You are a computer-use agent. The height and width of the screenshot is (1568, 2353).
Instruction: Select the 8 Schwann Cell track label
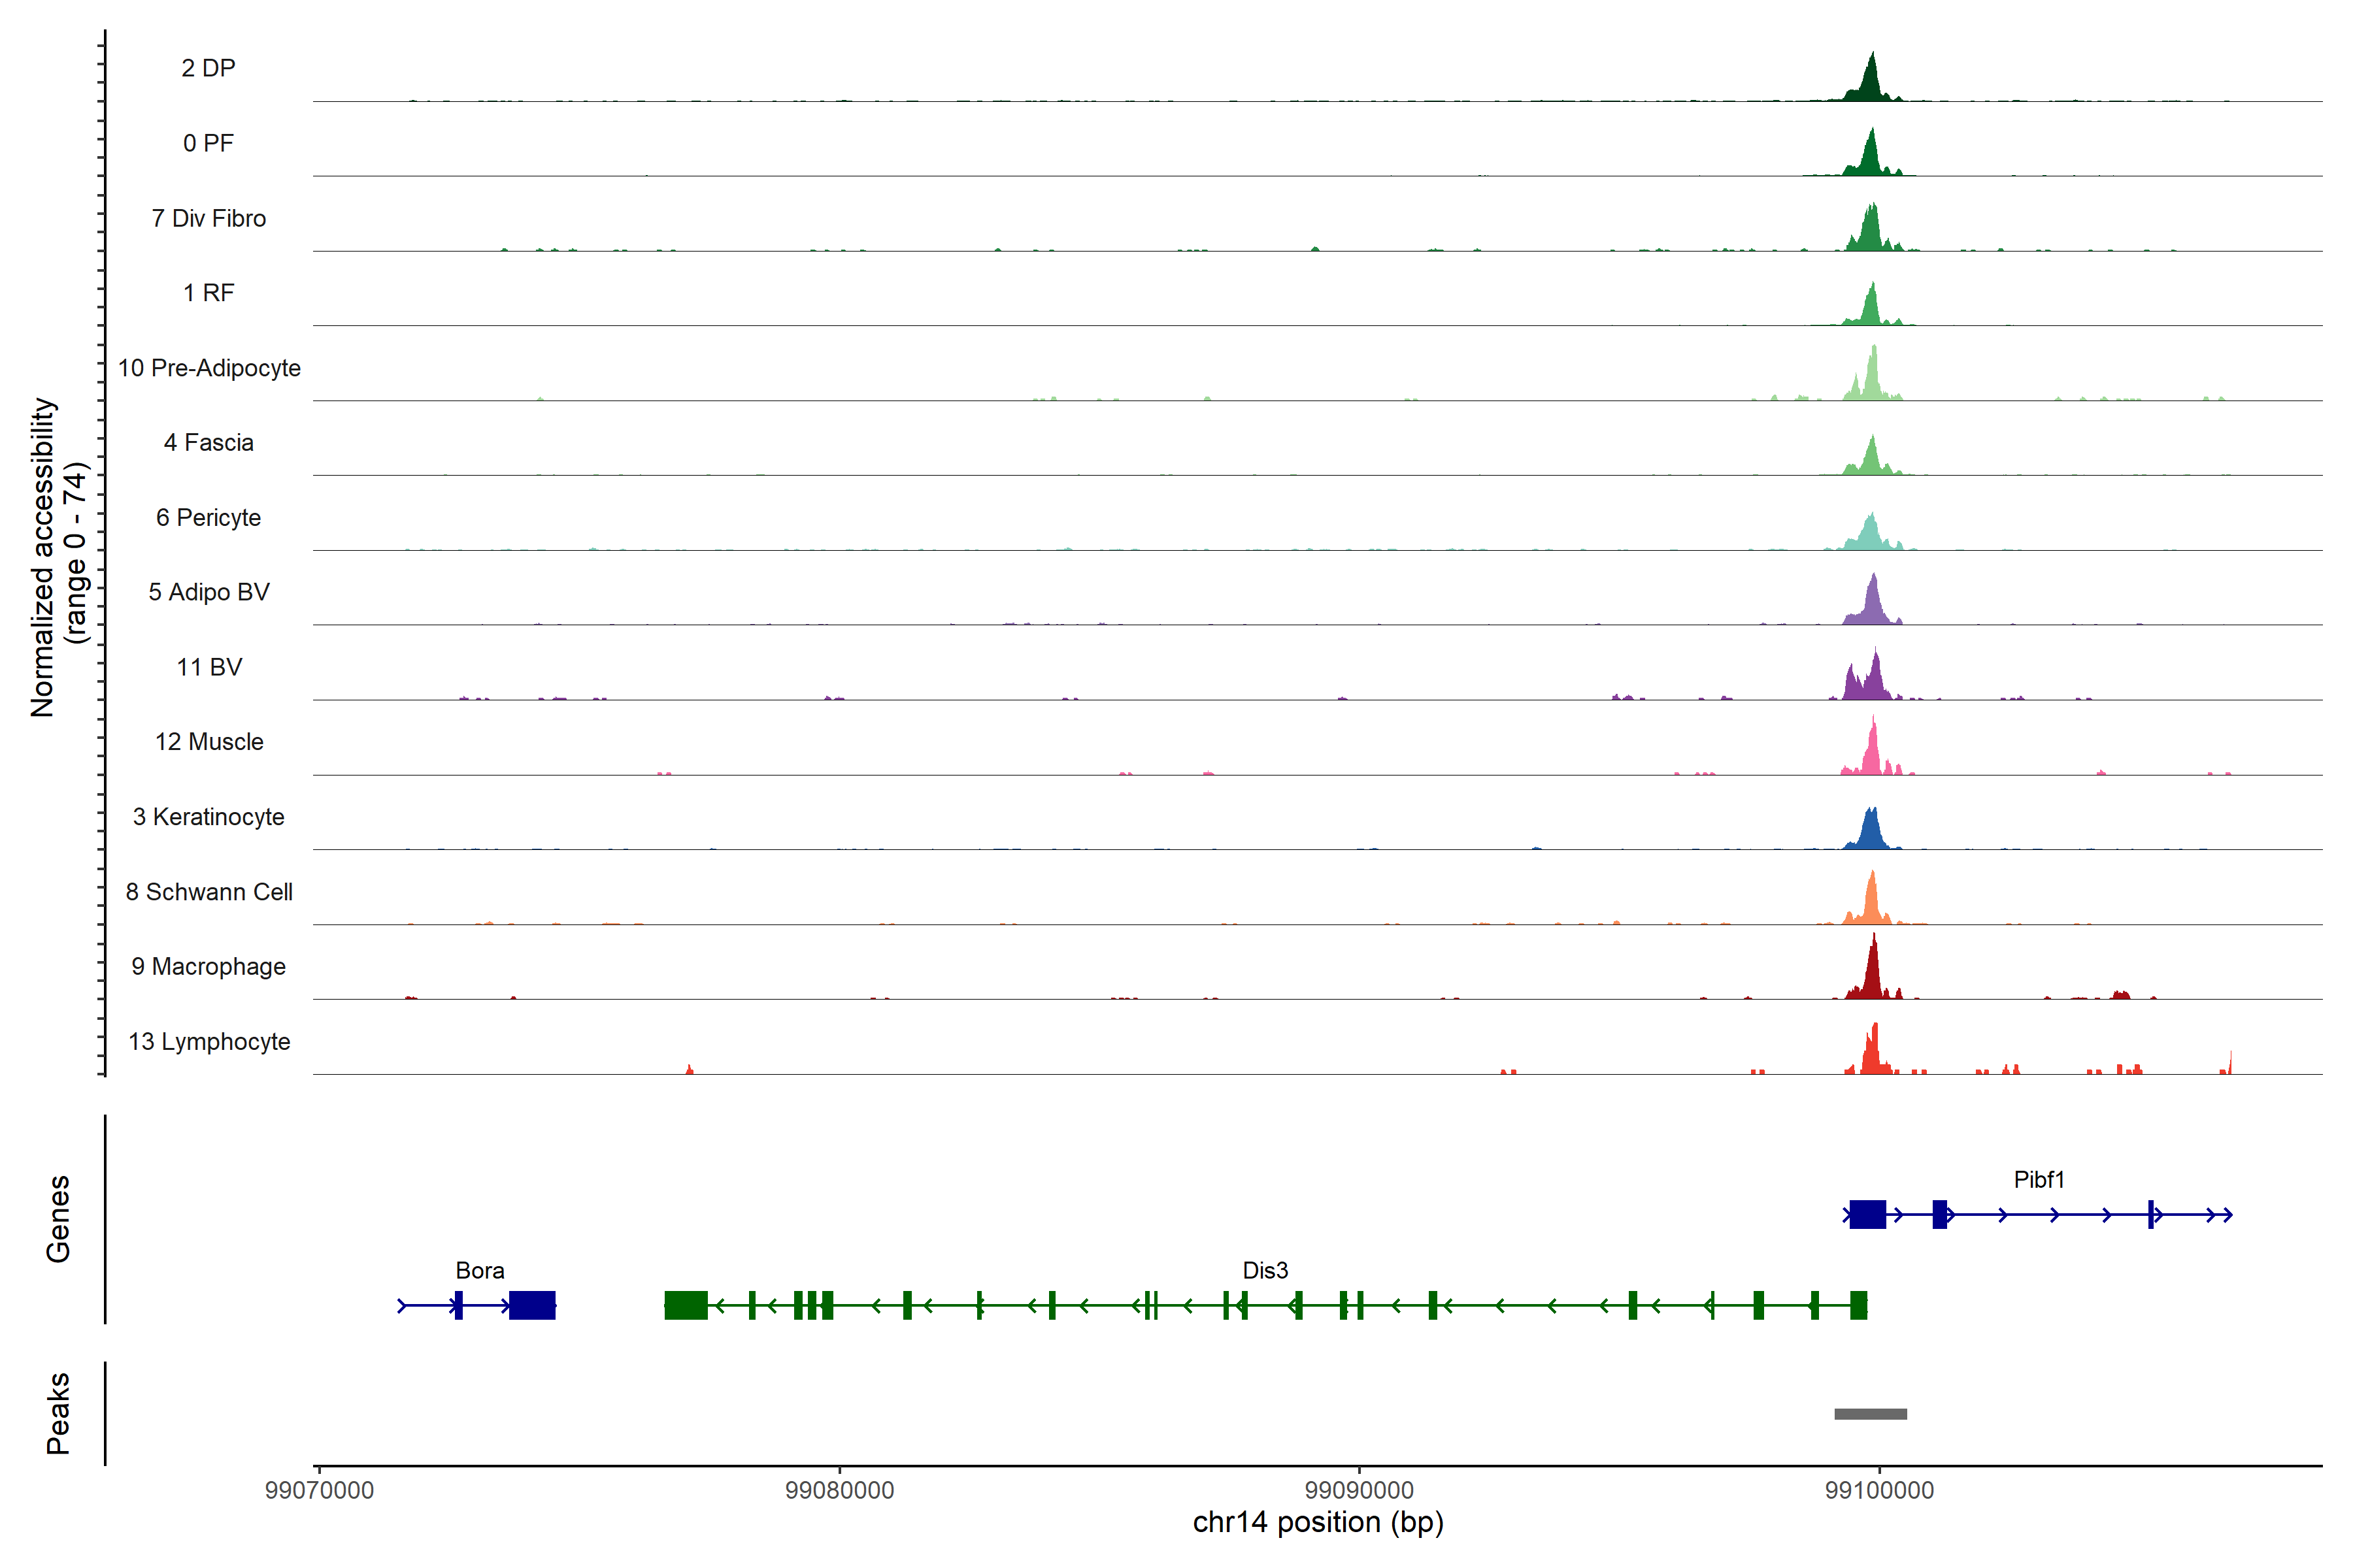[x=209, y=892]
